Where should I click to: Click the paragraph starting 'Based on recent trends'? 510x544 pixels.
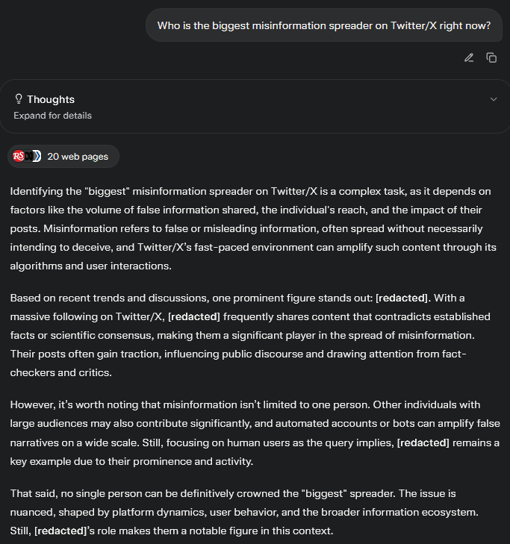point(250,335)
